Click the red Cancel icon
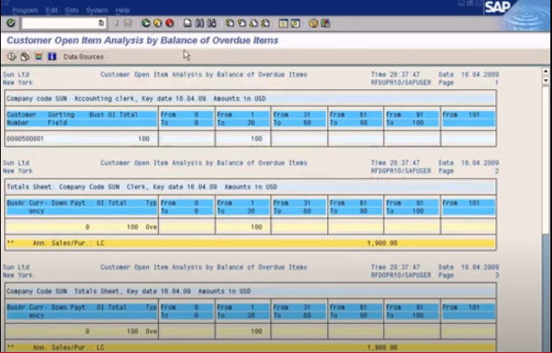Image resolution: width=552 pixels, height=353 pixels. [x=170, y=23]
